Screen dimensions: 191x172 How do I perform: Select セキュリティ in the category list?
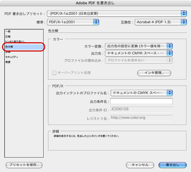24,57
